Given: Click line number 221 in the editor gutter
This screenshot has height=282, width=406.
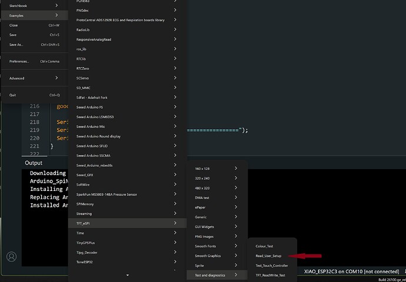Looking at the screenshot, I should [x=35, y=146].
